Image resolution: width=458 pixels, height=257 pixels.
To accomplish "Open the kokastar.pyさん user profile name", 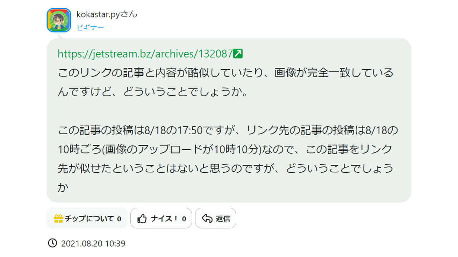I will pyautogui.click(x=107, y=15).
